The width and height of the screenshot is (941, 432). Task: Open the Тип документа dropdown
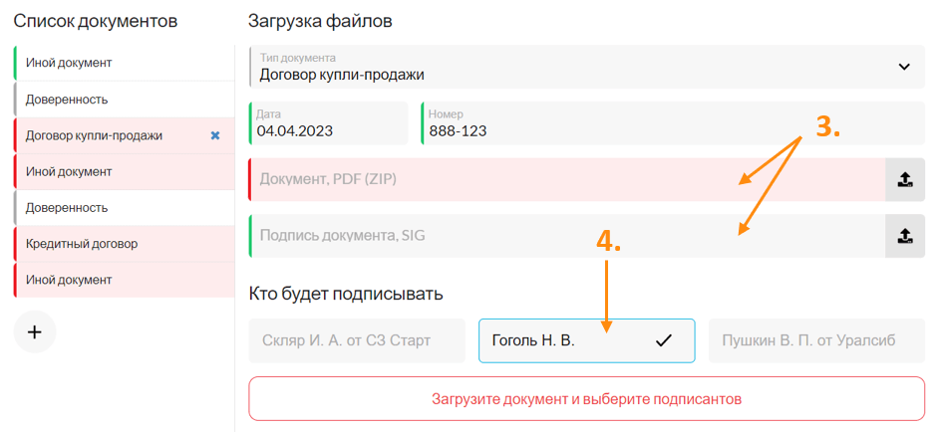[587, 67]
